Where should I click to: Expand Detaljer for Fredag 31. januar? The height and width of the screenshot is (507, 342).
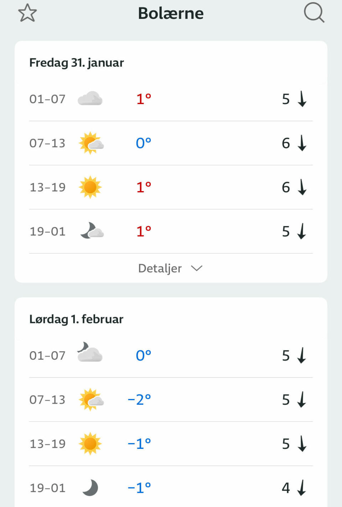point(160,268)
